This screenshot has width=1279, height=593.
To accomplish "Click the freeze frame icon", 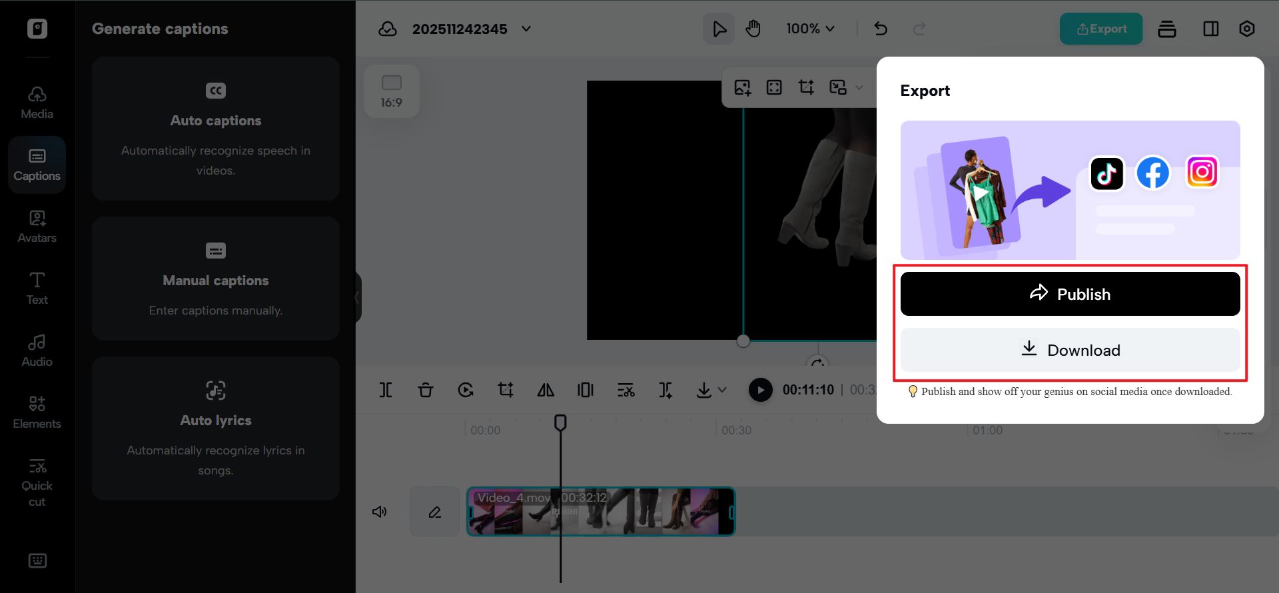I will [586, 390].
